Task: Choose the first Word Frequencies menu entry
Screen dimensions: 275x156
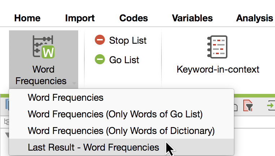Action: 66,97
